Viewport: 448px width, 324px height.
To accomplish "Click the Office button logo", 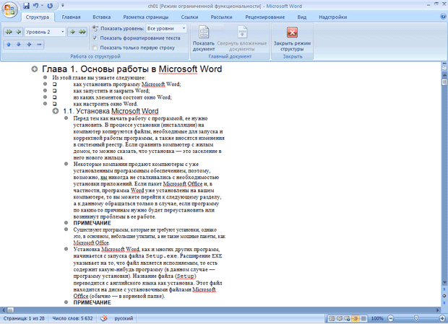I will [x=9, y=10].
